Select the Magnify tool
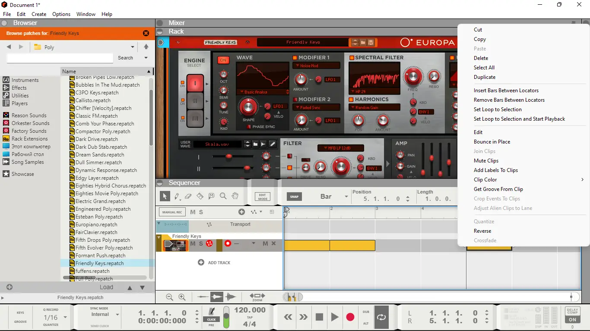The image size is (590, 331). click(223, 197)
